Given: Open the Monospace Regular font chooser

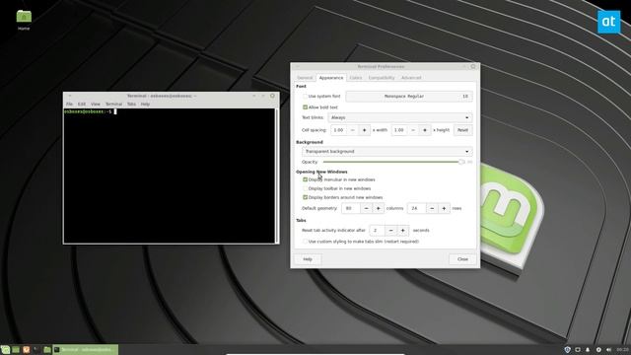Looking at the screenshot, I should point(409,97).
